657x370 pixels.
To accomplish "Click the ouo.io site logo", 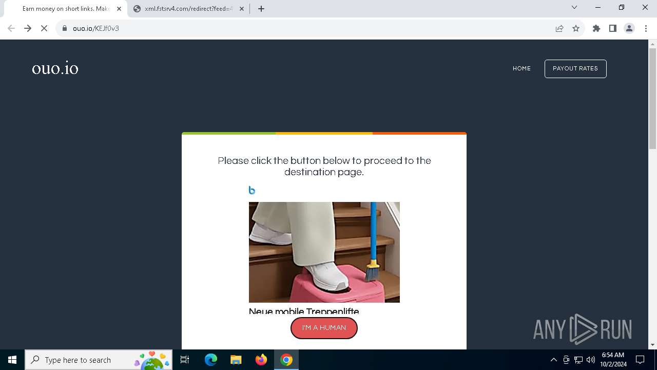I will coord(55,68).
